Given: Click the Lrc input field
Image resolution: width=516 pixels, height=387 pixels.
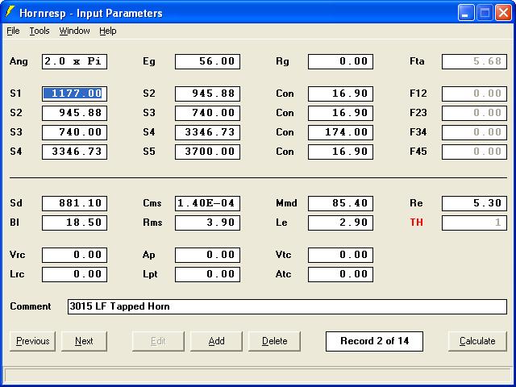Looking at the screenshot, I should click(74, 274).
